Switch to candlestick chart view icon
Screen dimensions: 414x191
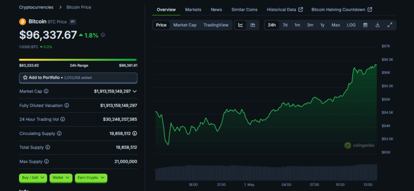(x=253, y=25)
